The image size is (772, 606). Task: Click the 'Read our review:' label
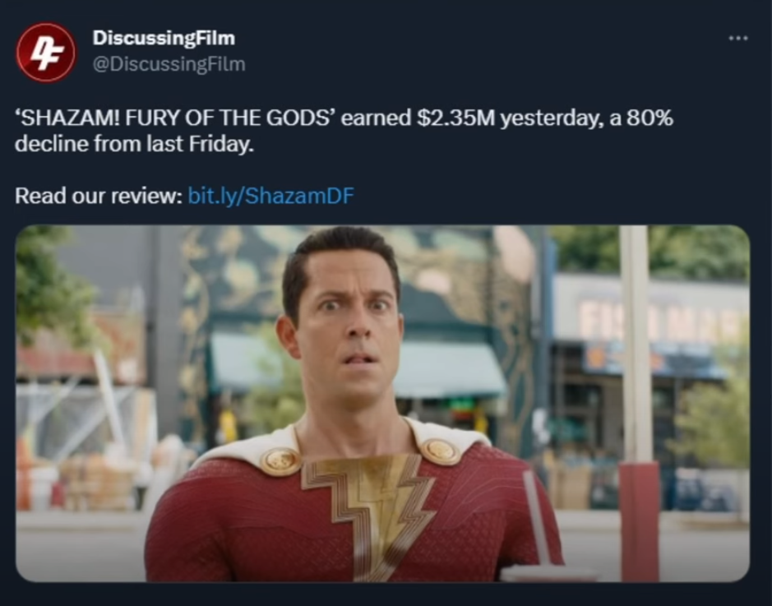click(x=99, y=196)
